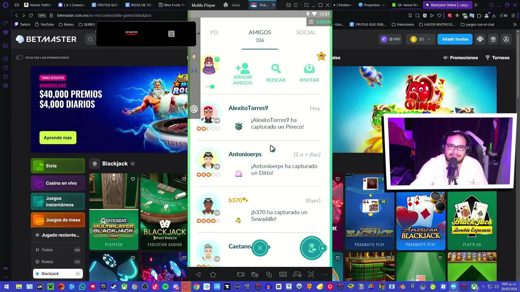Open MuMu Player multi-window icon

click(x=269, y=275)
